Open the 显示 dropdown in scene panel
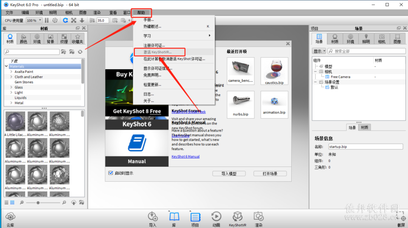 click(319, 51)
